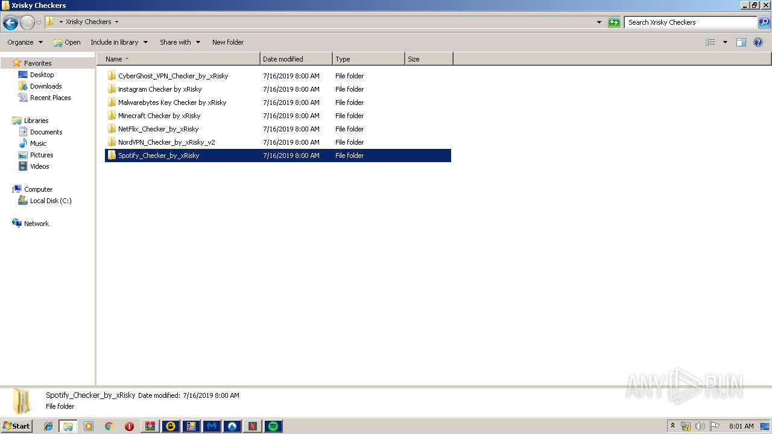Click the Search Xrisky Checkers field
Image resolution: width=772 pixels, height=434 pixels.
691,22
